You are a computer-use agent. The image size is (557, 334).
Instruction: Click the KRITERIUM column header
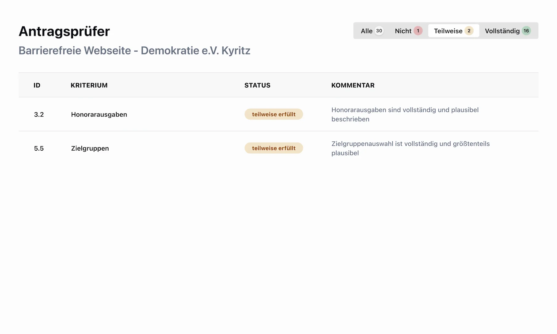pos(89,85)
